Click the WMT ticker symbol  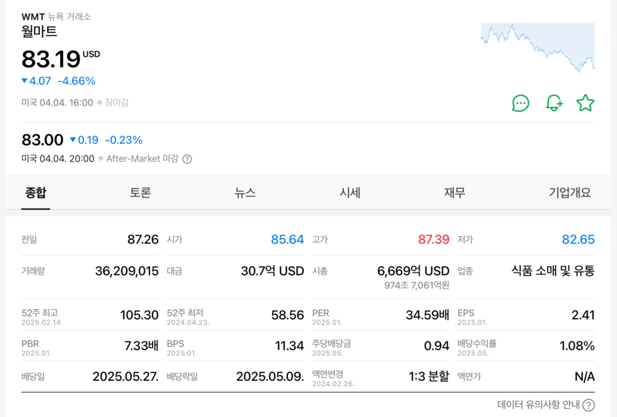pos(33,17)
